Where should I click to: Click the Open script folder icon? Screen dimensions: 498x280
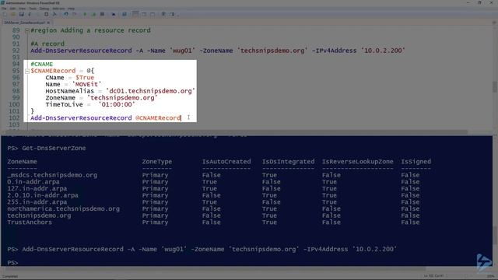[13, 14]
